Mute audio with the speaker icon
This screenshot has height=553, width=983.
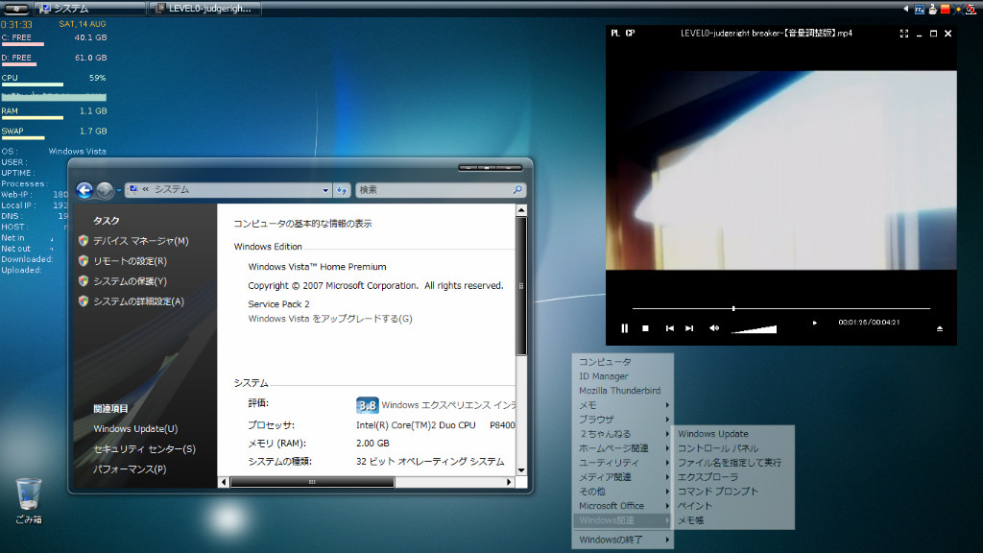(x=714, y=328)
